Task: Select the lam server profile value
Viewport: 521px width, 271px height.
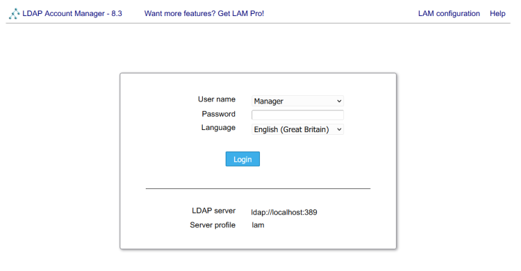Action: point(258,225)
